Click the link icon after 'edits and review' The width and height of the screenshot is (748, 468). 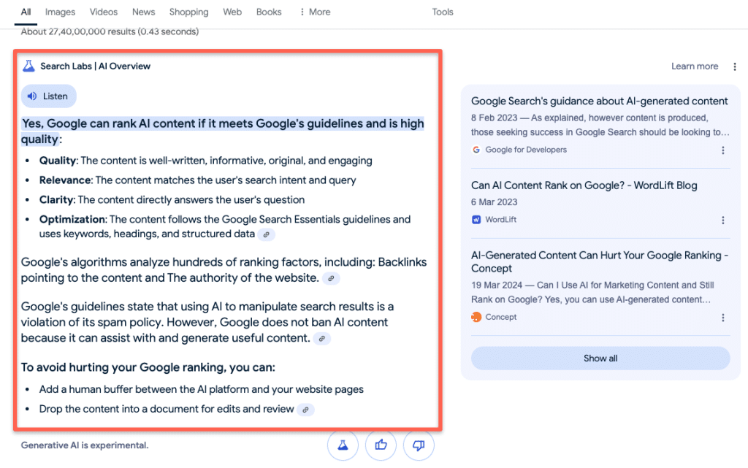(305, 409)
